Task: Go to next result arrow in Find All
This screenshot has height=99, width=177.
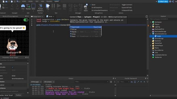Action: point(144,82)
